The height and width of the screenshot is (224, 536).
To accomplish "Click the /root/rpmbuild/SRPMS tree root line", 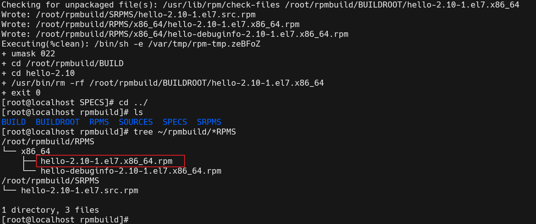I will pos(50,181).
